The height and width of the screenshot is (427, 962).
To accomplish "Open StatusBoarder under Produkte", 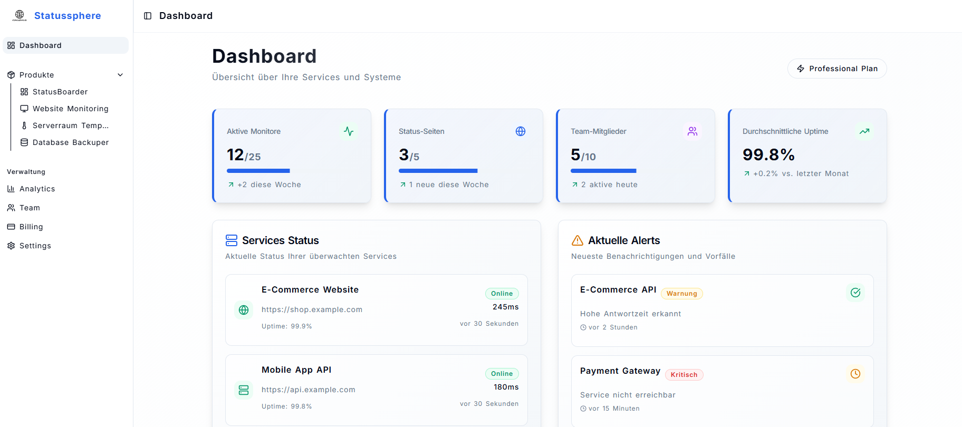I will (x=60, y=92).
